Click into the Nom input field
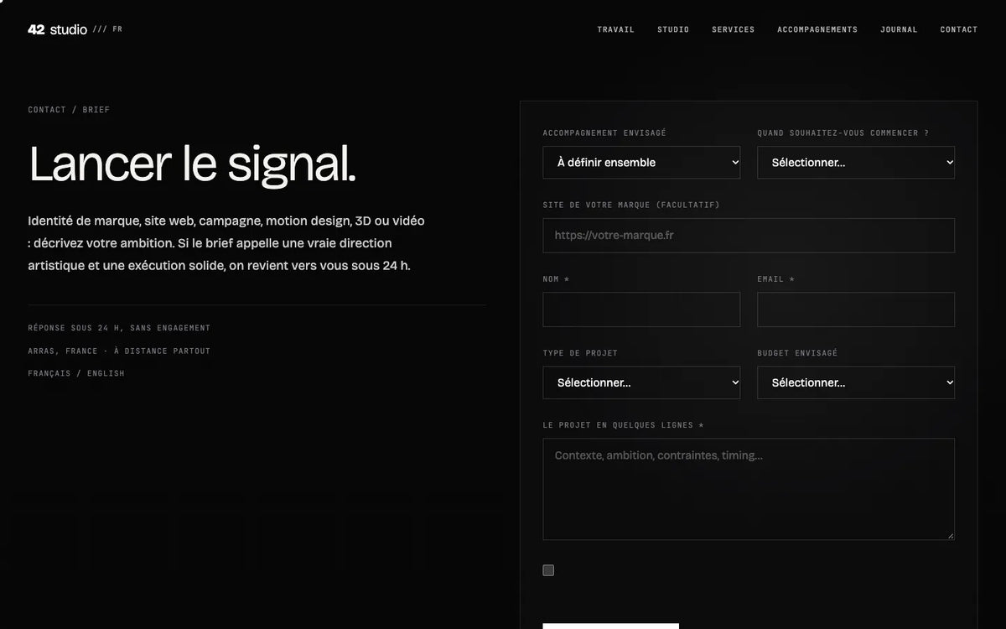The width and height of the screenshot is (1006, 629). [641, 309]
